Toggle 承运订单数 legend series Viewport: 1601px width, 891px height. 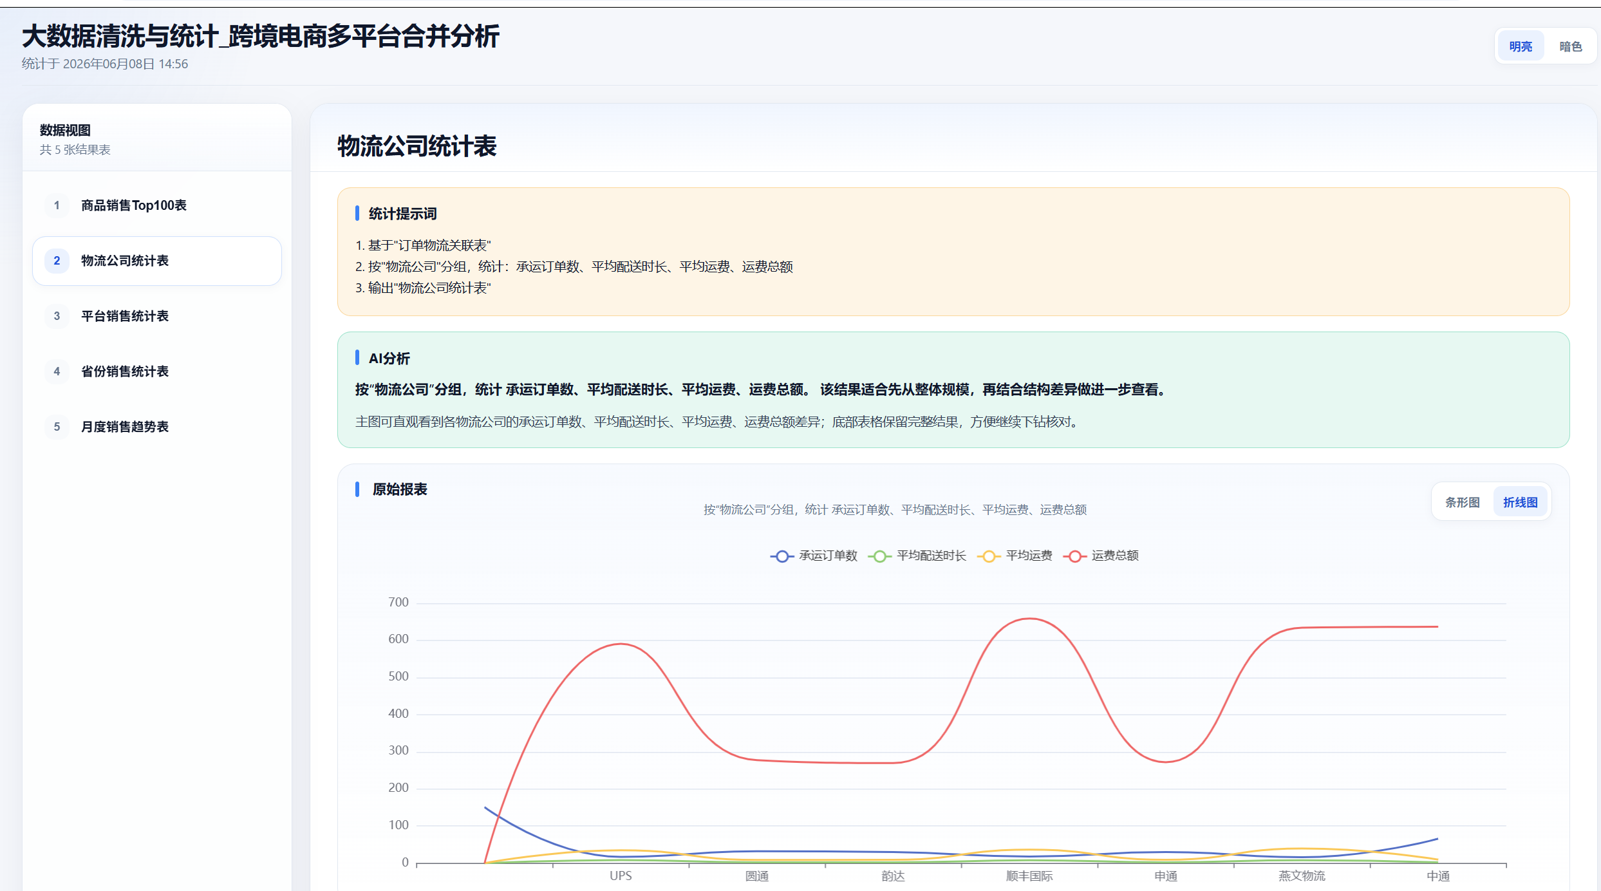tap(814, 556)
